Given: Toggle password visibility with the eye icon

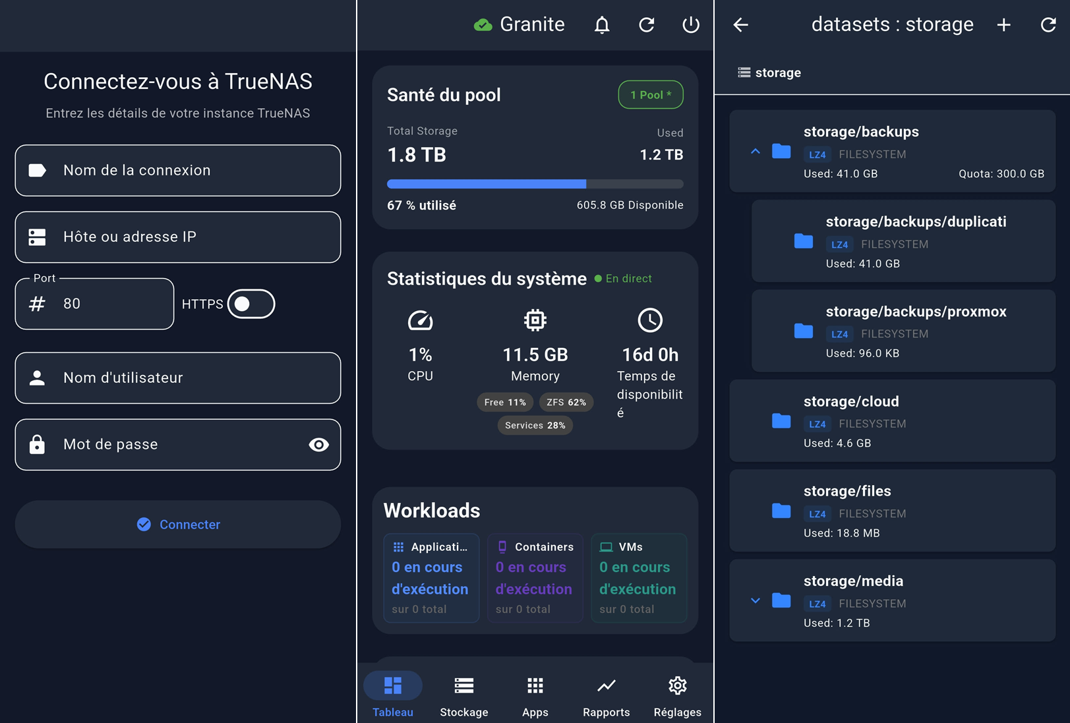Looking at the screenshot, I should point(319,445).
